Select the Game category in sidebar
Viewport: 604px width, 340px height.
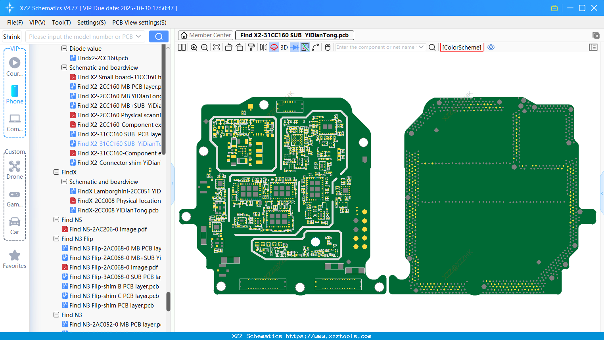pyautogui.click(x=15, y=199)
